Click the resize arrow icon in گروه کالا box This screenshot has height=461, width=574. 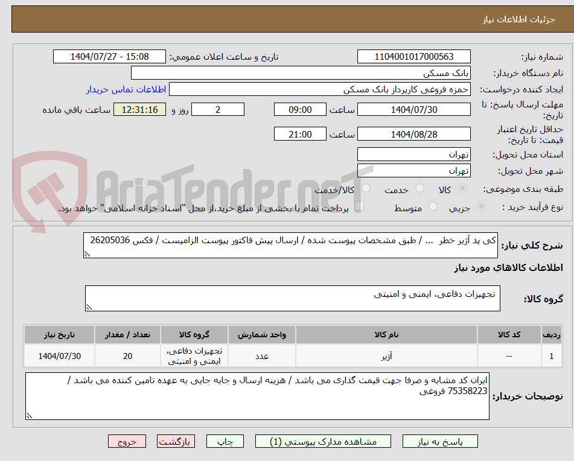point(88,306)
